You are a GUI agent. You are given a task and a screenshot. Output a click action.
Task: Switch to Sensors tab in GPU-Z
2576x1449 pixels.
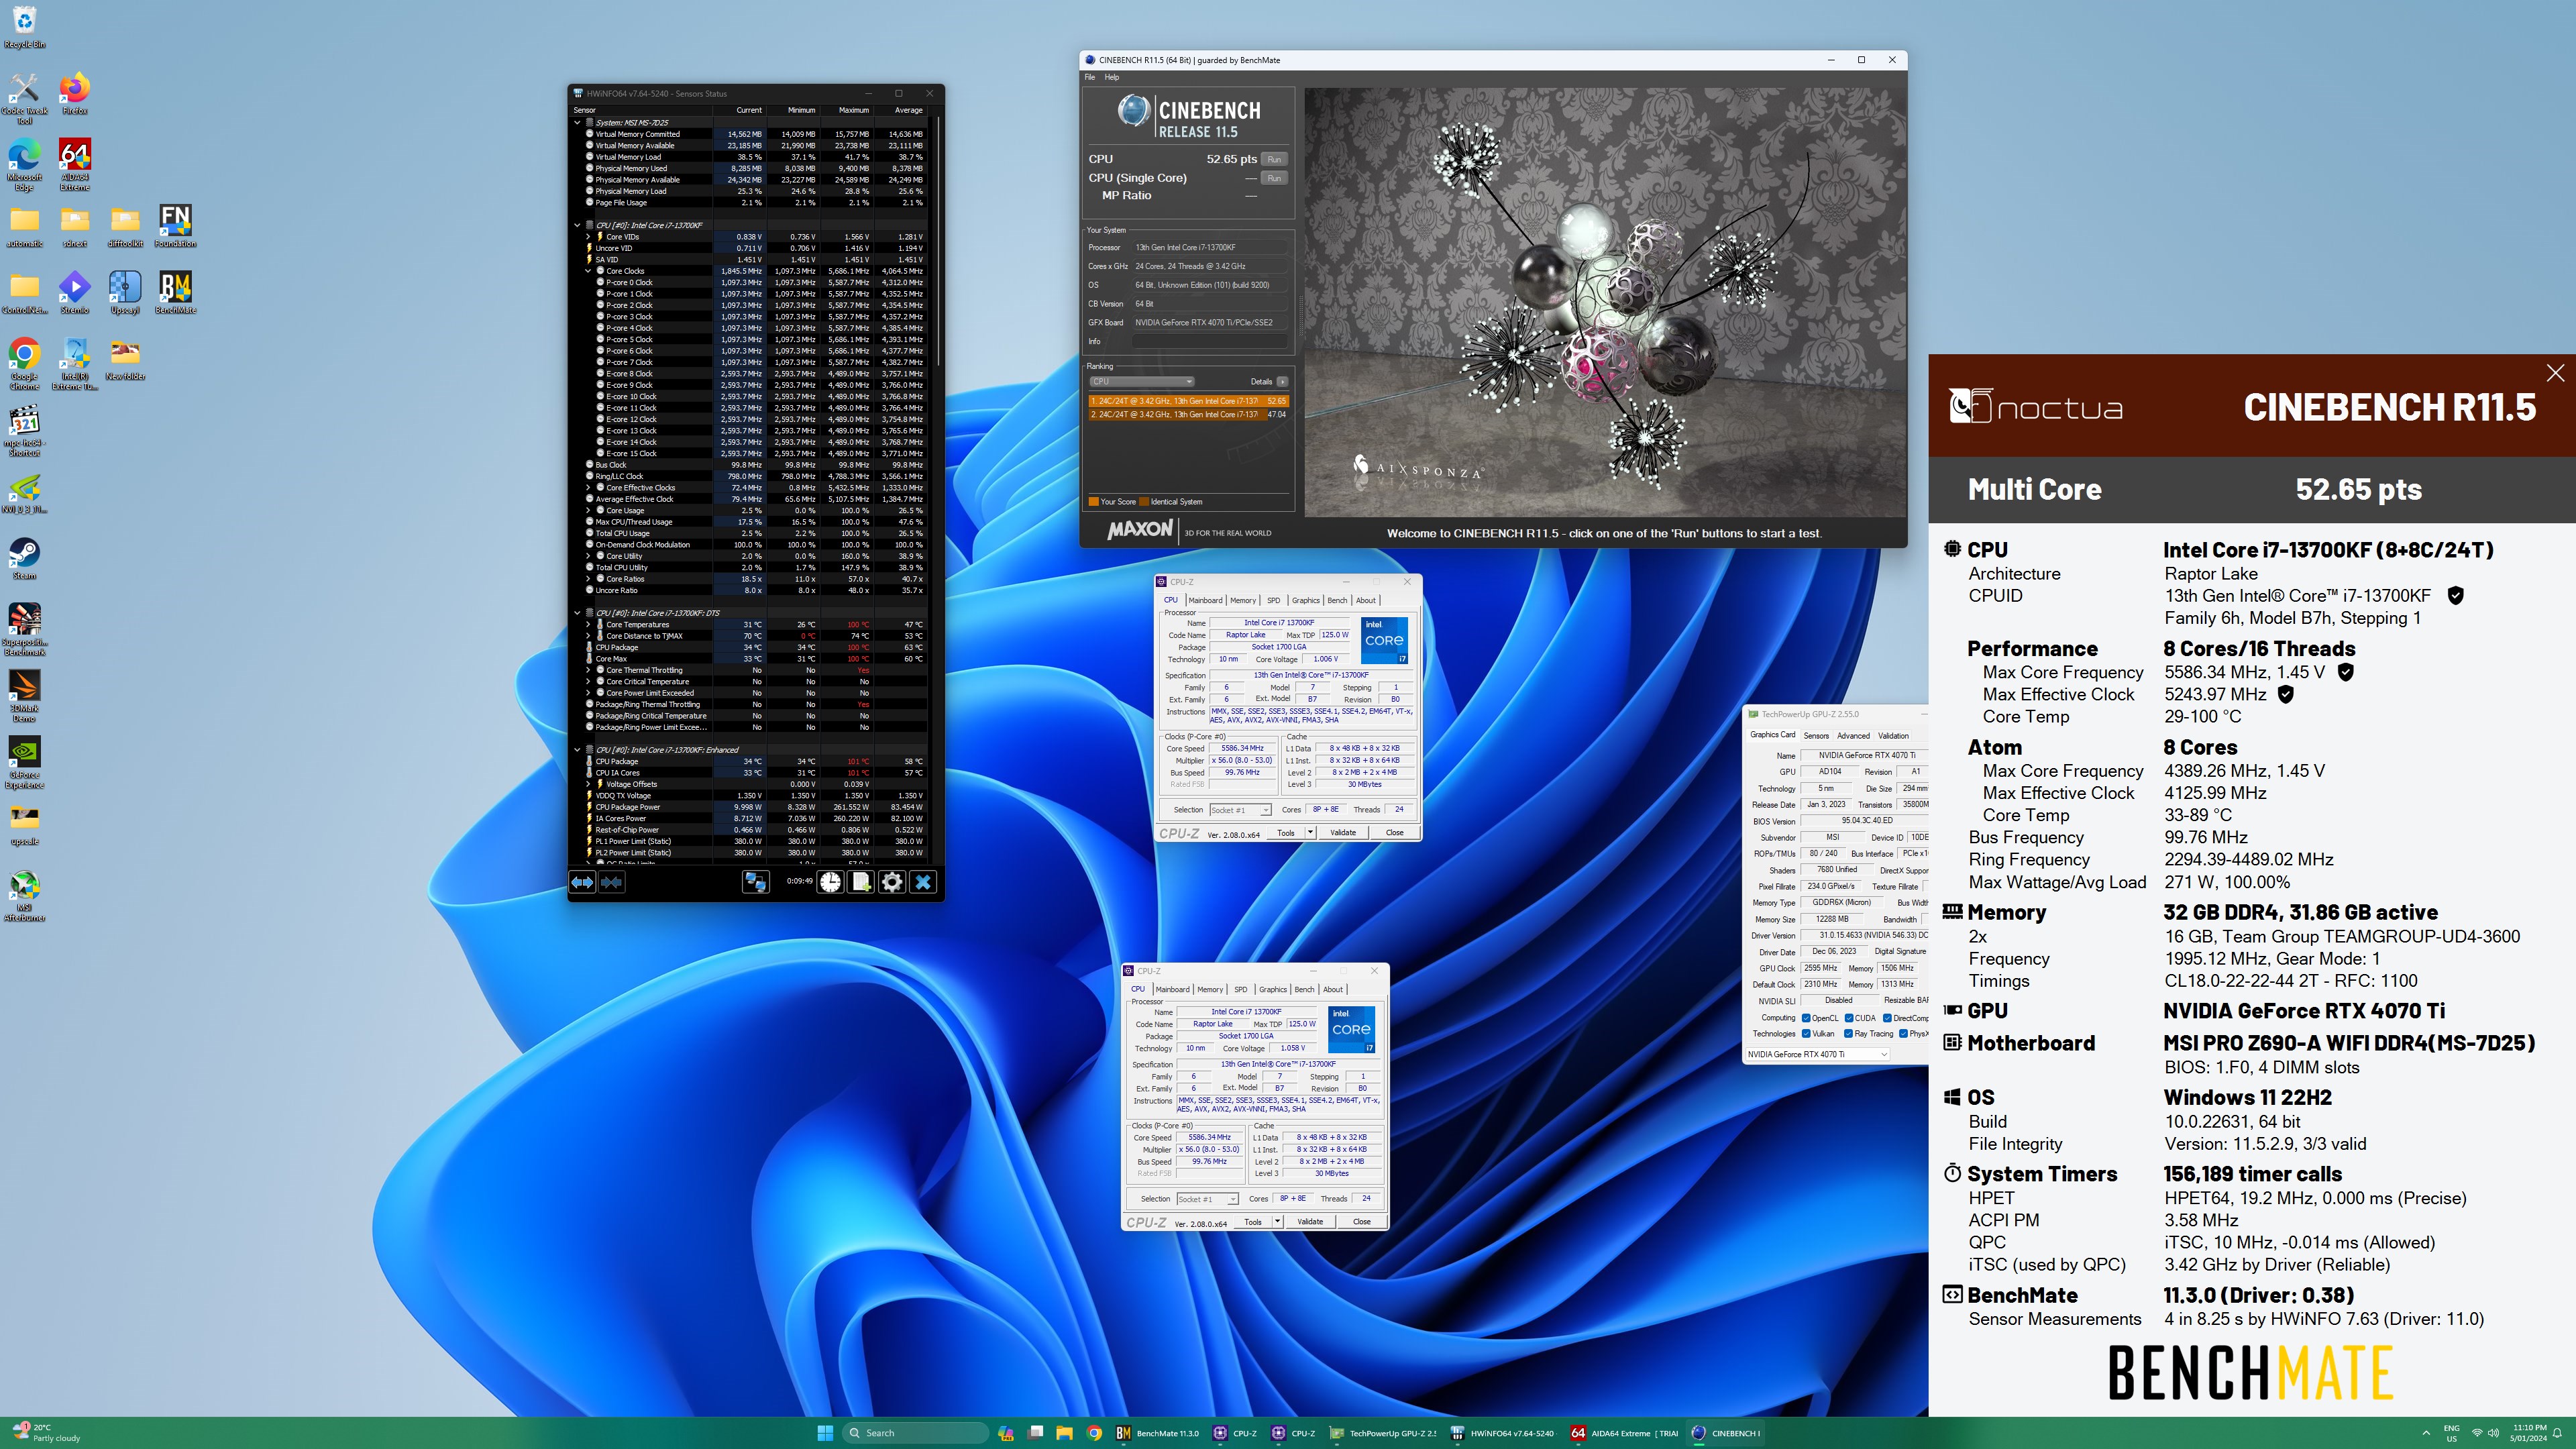point(1816,735)
